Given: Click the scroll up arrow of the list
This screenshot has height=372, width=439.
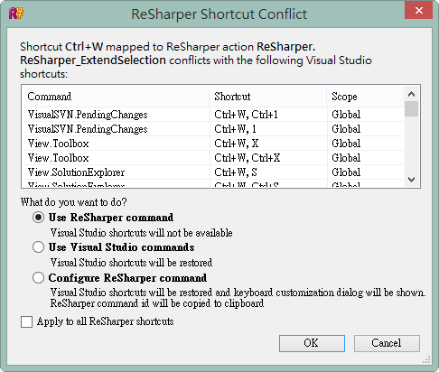Looking at the screenshot, I should [411, 94].
